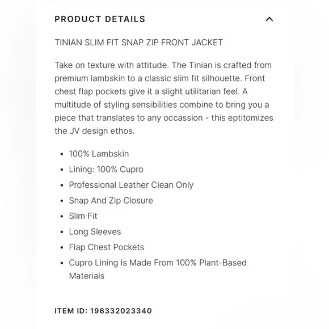Click the '100% Lambskin' bullet item

(x=99, y=154)
